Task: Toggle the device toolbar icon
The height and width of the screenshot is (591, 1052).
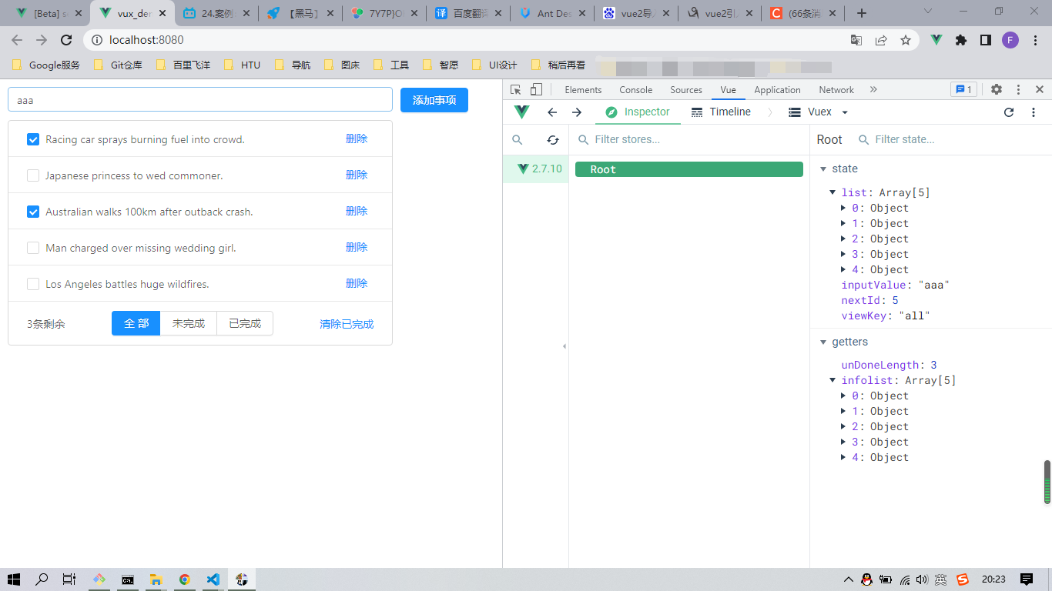Action: point(536,90)
